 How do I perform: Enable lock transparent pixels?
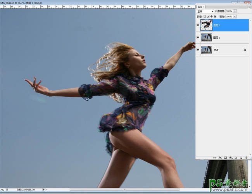[205, 17]
